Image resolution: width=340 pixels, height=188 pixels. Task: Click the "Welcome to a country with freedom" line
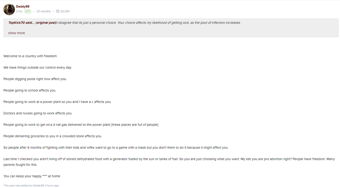click(x=30, y=56)
